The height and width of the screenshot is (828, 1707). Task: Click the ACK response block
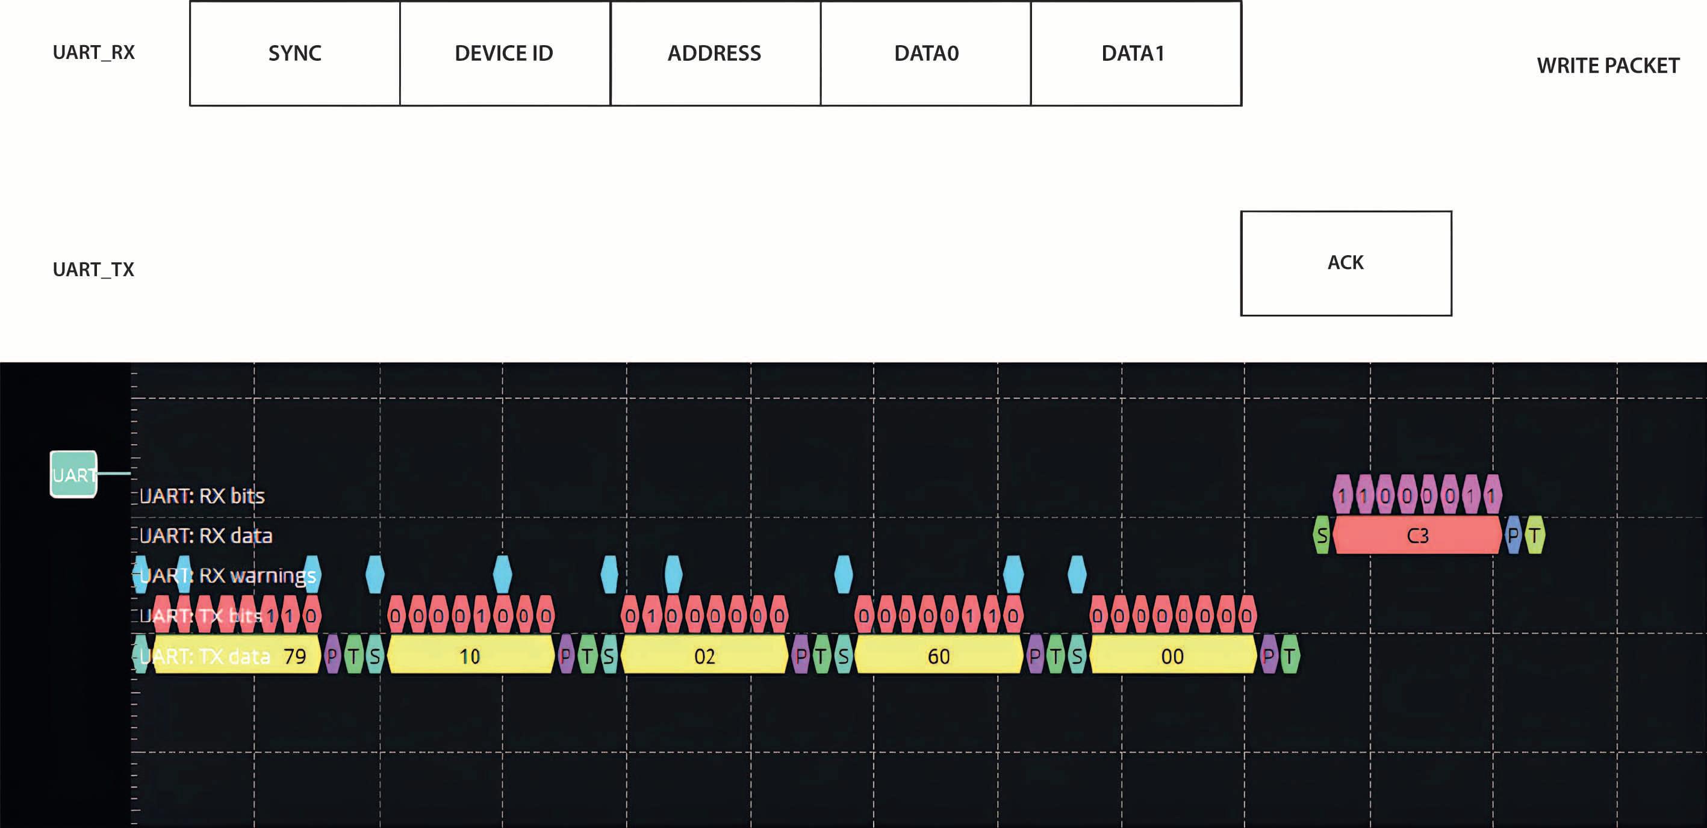1345,263
